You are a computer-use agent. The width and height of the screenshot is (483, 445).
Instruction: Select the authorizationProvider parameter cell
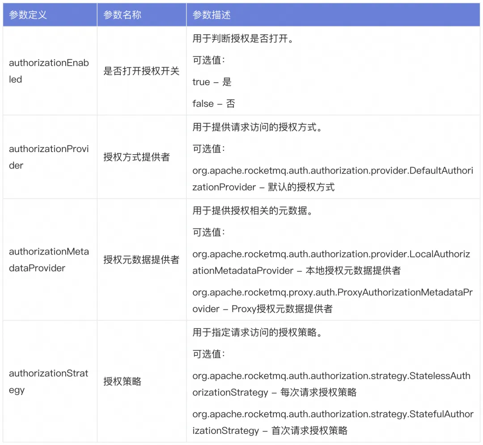tap(50, 157)
